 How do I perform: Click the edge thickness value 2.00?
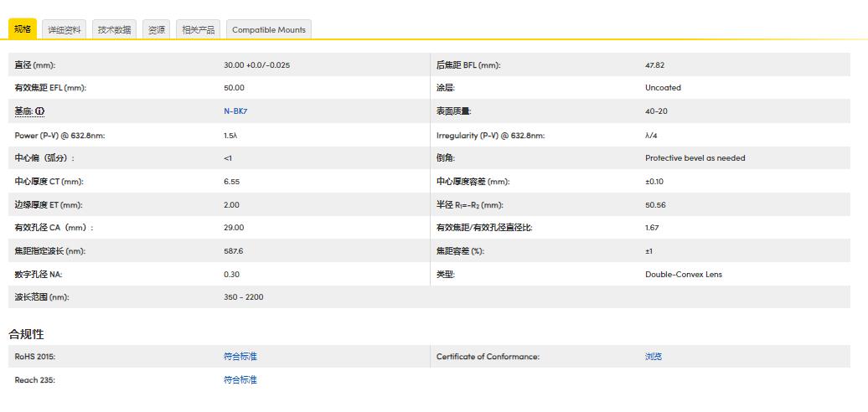pyautogui.click(x=232, y=204)
